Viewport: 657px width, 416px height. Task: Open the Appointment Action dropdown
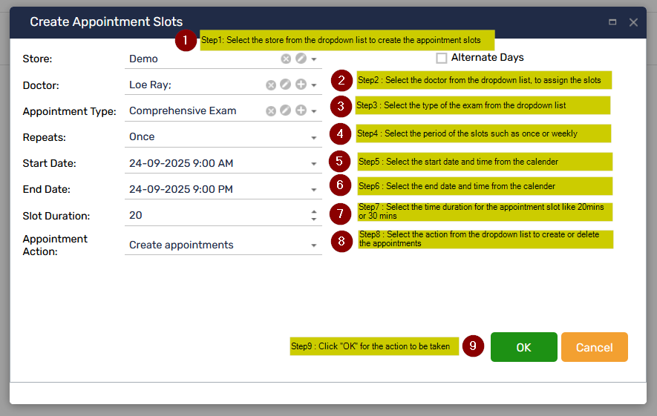tap(314, 245)
